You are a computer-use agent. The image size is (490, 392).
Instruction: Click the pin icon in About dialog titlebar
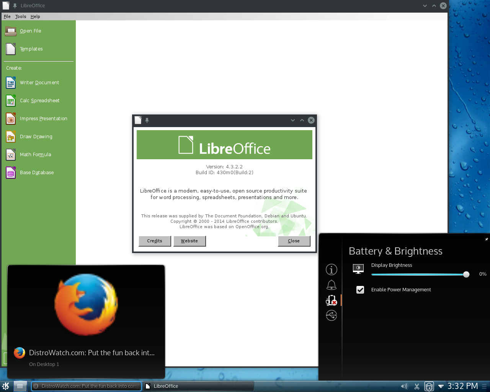coord(147,120)
